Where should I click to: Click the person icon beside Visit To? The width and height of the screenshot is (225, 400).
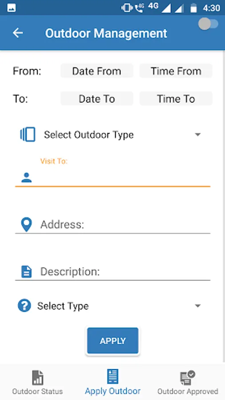pyautogui.click(x=27, y=178)
